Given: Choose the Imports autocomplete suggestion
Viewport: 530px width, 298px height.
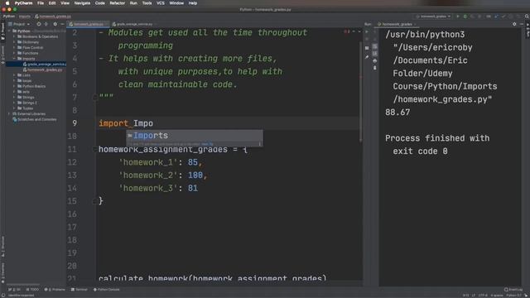Looking at the screenshot, I should click(x=195, y=136).
